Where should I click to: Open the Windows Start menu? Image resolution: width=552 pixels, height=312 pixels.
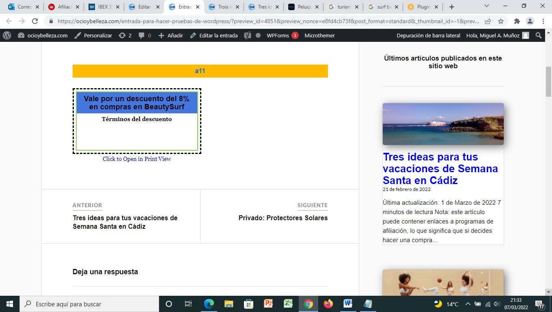[10, 304]
